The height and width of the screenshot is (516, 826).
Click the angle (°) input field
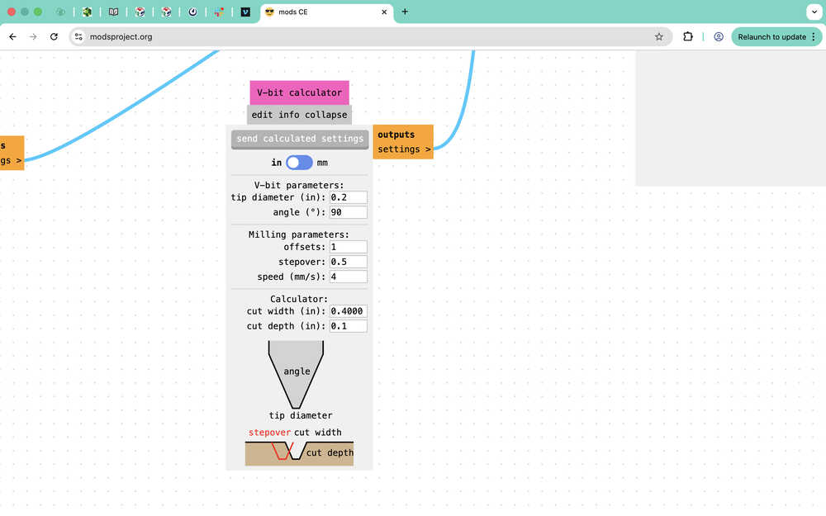(349, 212)
